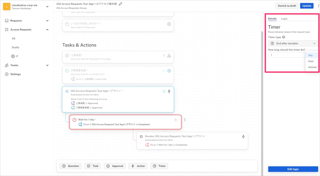
Task: Click the Edit logic button
Action: [x=293, y=169]
